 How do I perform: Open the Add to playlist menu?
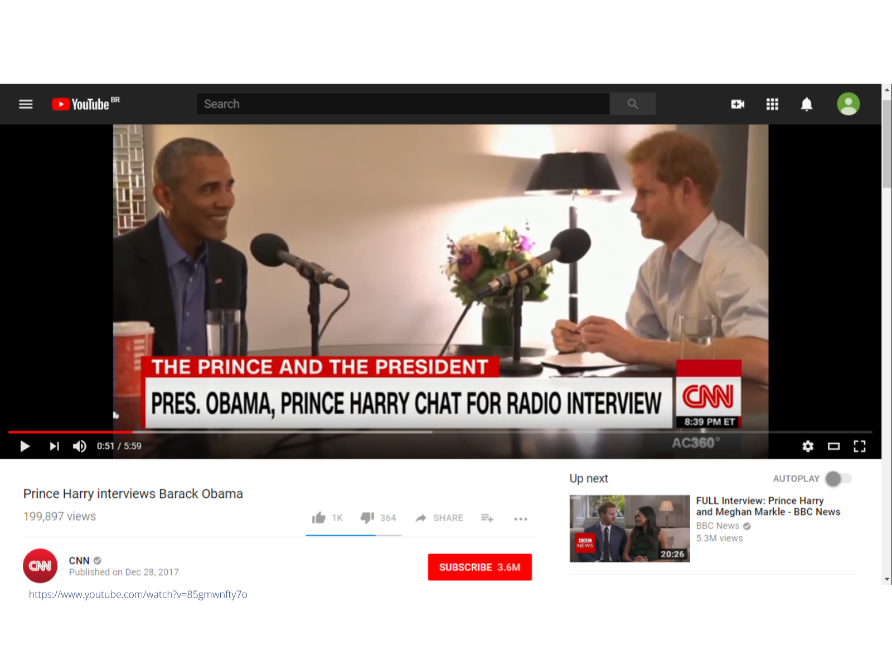487,518
